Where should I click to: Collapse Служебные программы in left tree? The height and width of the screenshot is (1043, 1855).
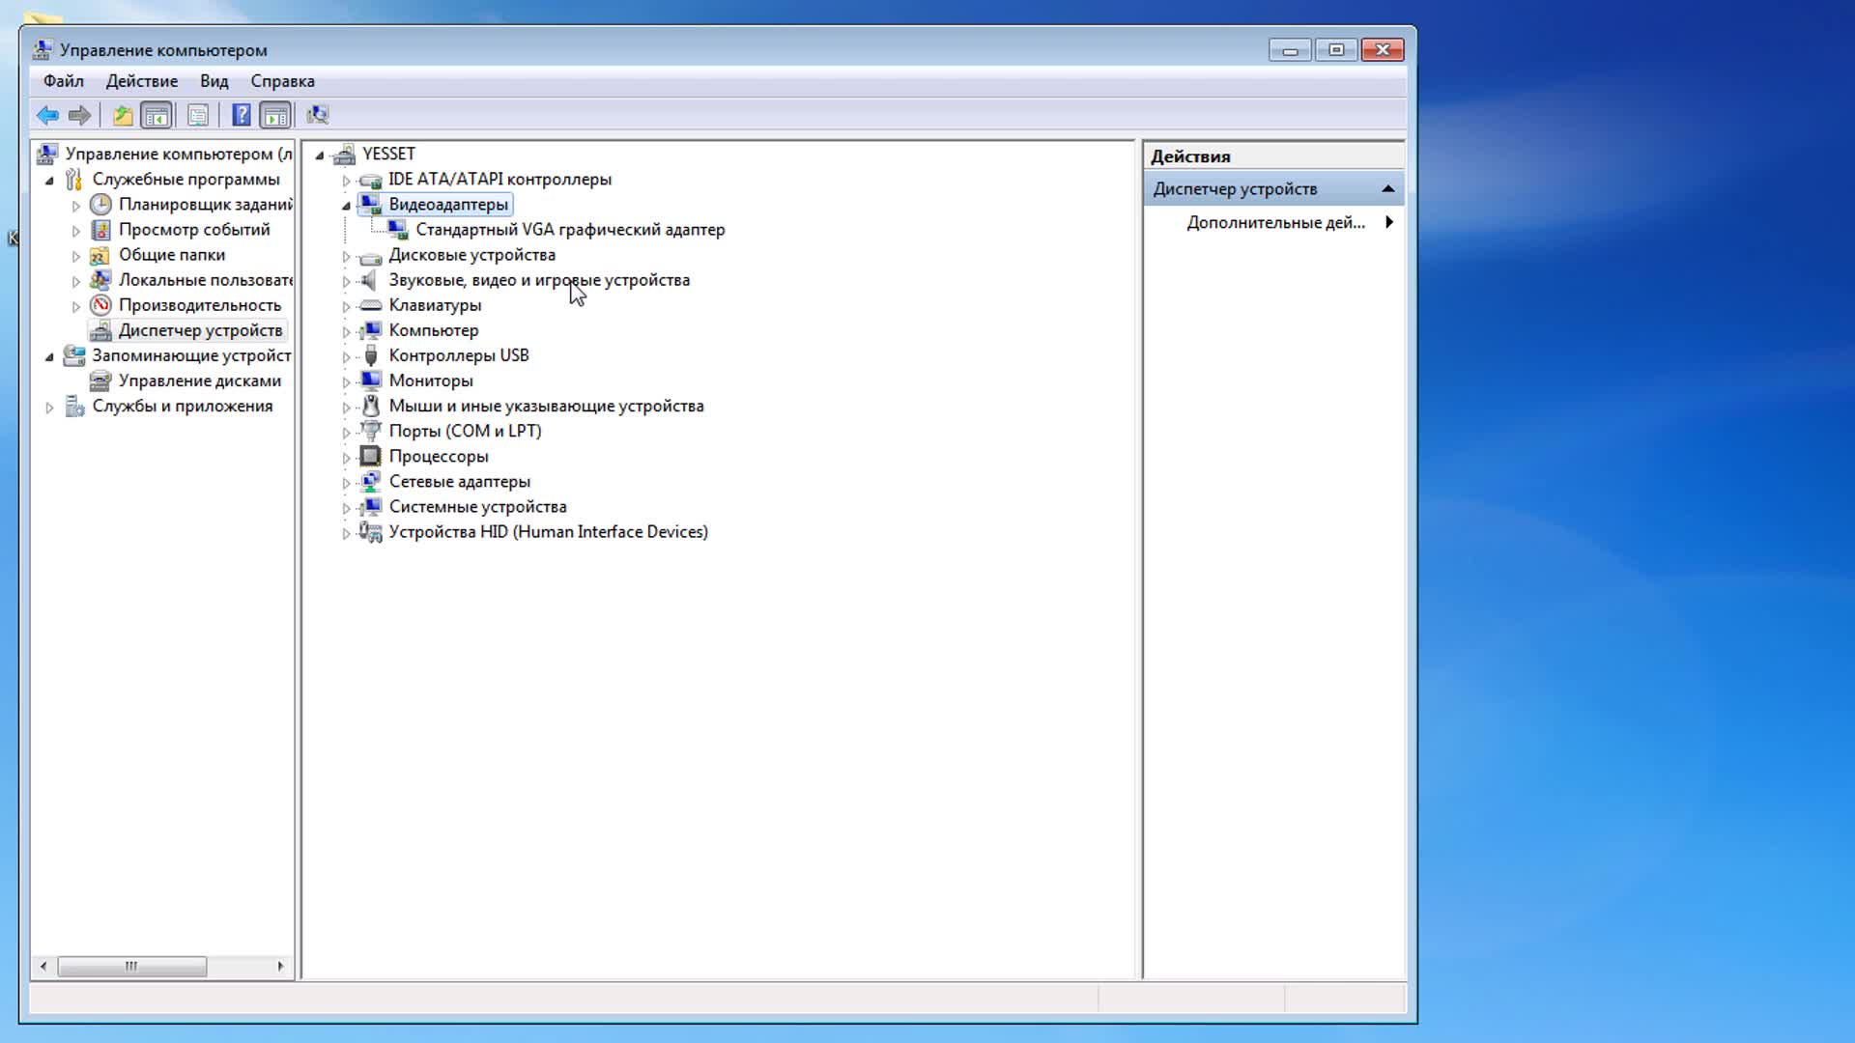[x=49, y=181]
